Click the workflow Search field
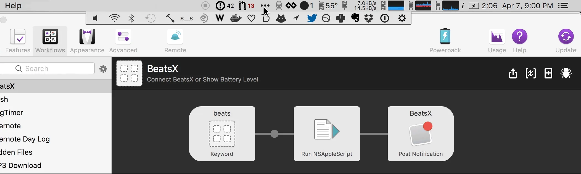Screen dimensions: 581x174 point(47,68)
